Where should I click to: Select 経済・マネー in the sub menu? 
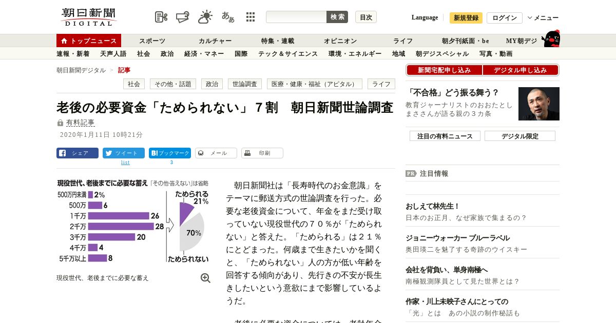point(204,53)
